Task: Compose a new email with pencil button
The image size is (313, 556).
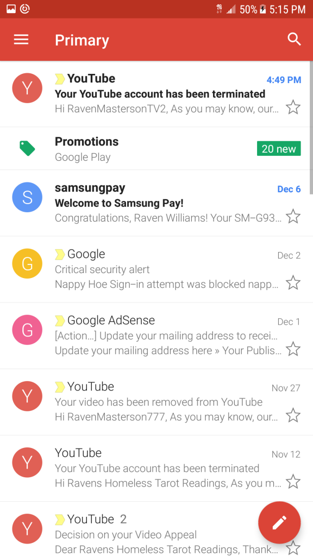Action: (x=279, y=522)
